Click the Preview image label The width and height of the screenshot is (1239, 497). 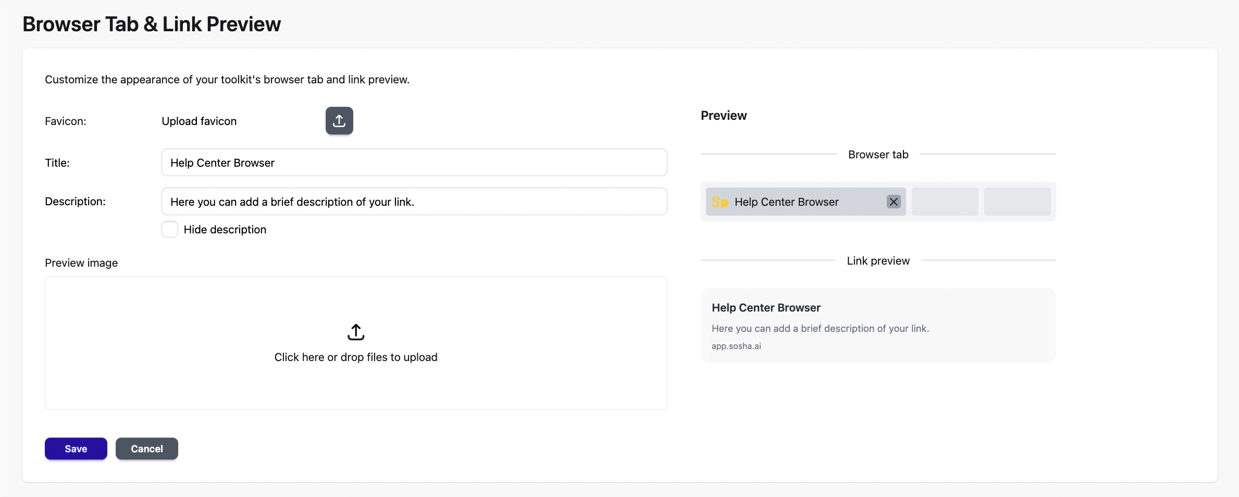pyautogui.click(x=81, y=263)
